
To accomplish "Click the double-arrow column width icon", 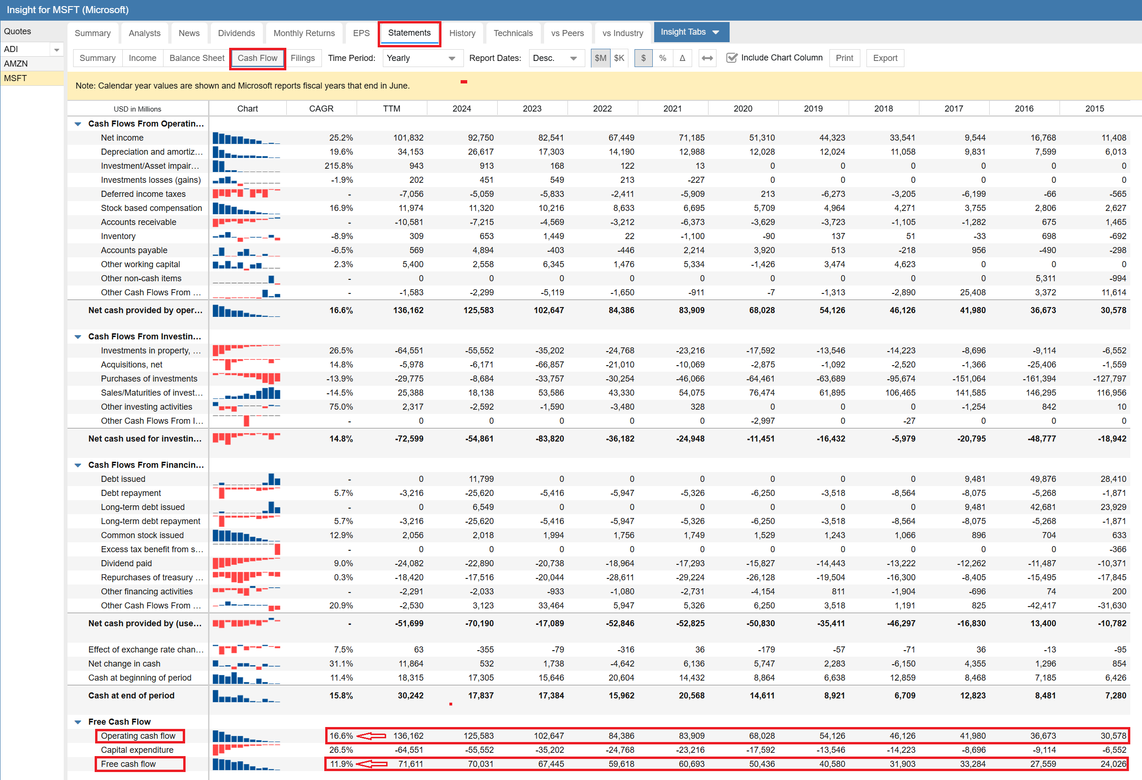I will (707, 58).
